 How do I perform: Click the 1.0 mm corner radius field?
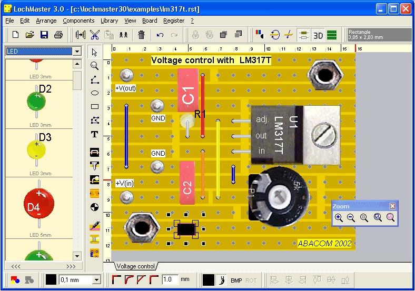170,279
